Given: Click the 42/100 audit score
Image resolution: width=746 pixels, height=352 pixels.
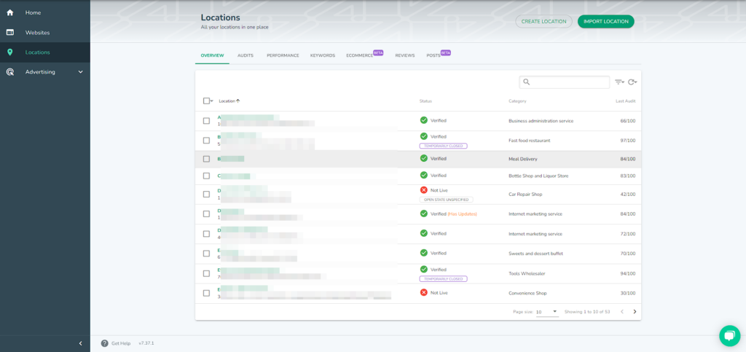Looking at the screenshot, I should [627, 194].
